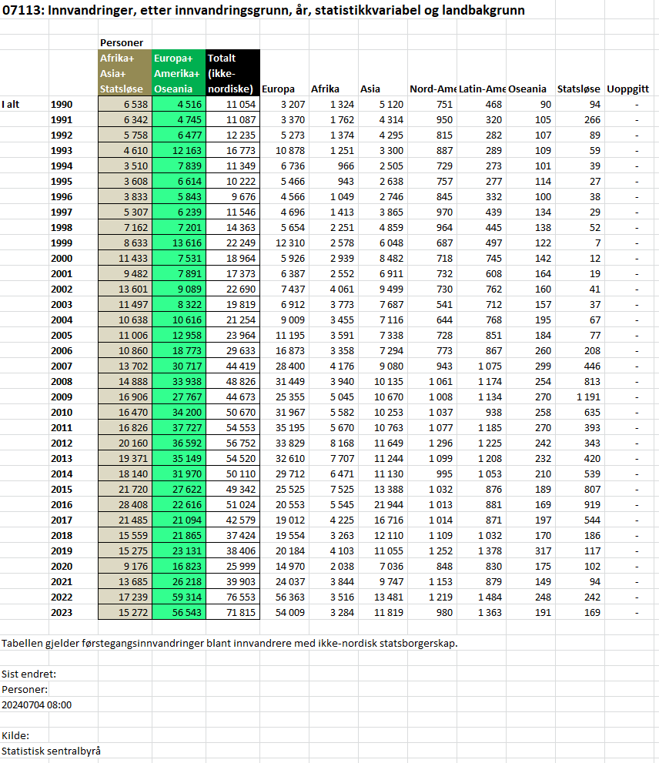Select the 'Afrika+ Asia+ Statsløse' header cell
The image size is (659, 763).
click(125, 73)
